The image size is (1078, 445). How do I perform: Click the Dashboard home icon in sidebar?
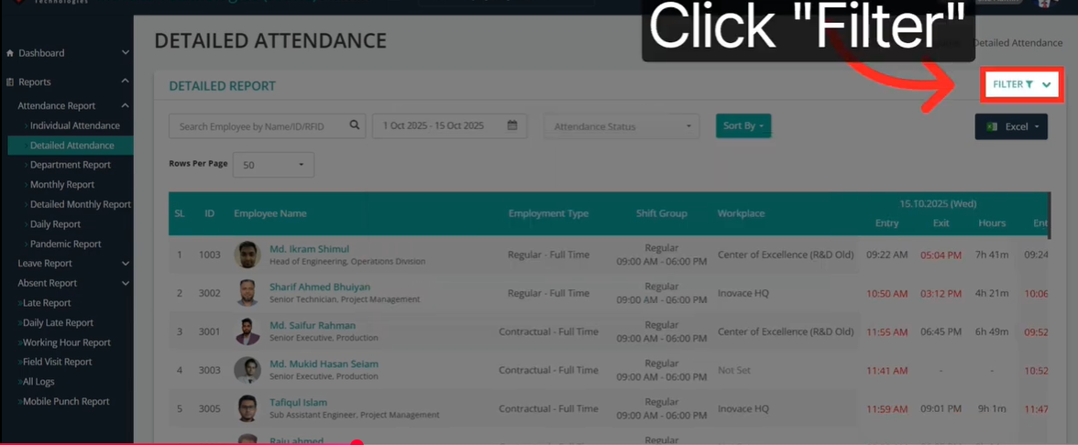(x=10, y=53)
